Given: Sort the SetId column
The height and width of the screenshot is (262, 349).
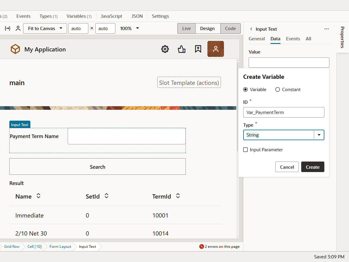Looking at the screenshot, I should pyautogui.click(x=107, y=196).
